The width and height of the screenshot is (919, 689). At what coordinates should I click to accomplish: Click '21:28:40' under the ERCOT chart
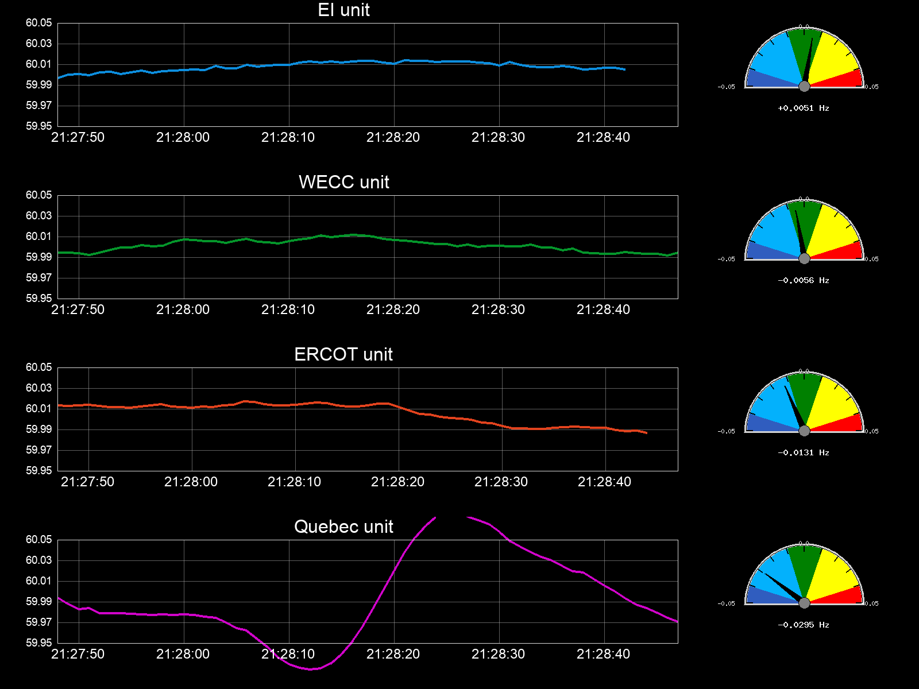point(605,482)
